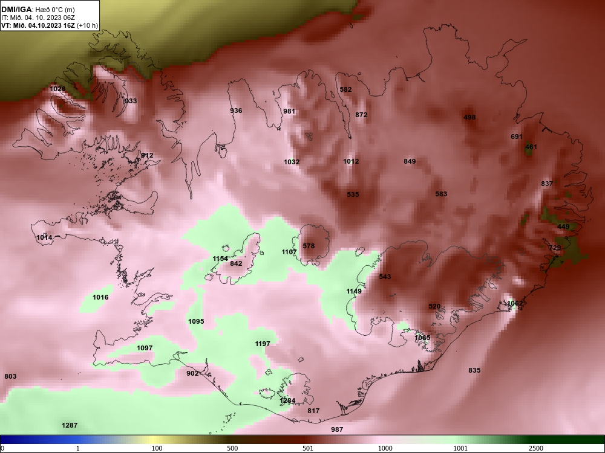Click the map value 583
The height and width of the screenshot is (453, 605).
coord(442,194)
